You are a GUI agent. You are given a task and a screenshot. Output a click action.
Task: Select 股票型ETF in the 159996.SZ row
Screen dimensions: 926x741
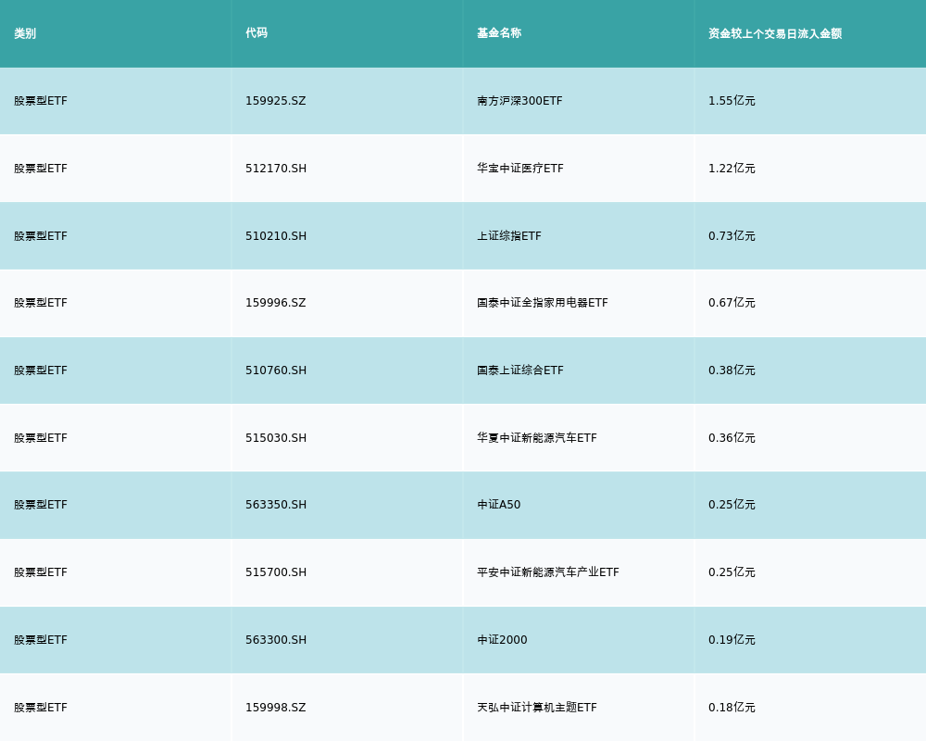41,303
